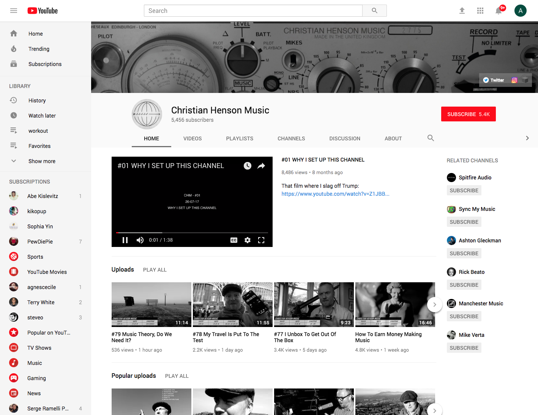This screenshot has height=415, width=538.
Task: Enter fullscreen on the video player
Action: (x=261, y=240)
